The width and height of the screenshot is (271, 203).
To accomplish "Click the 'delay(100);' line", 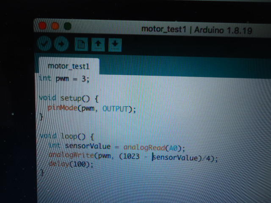I will click(x=71, y=164).
